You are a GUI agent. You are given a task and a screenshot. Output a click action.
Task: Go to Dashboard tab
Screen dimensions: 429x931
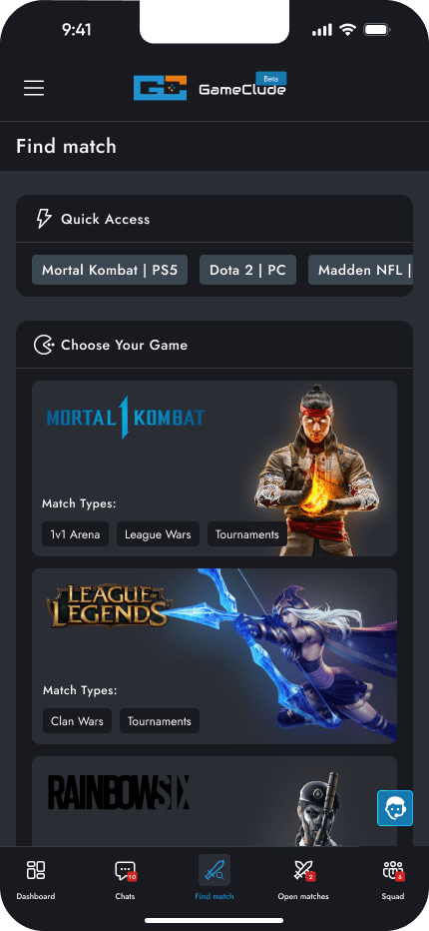(36, 879)
